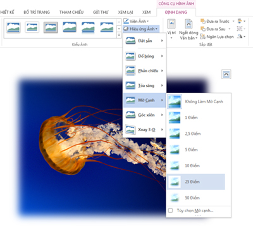Expand the full picture styles gallery
This screenshot has width=253, height=235.
[119, 35]
